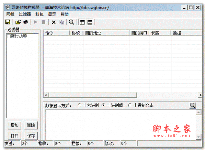Sort by the 命令 column header
The height and width of the screenshot is (151, 206).
tap(57, 33)
